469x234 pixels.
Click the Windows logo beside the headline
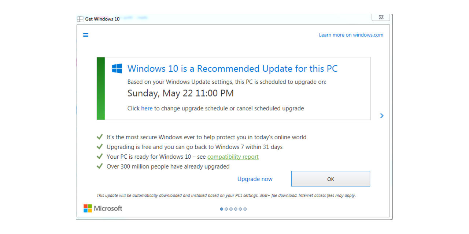pyautogui.click(x=117, y=68)
